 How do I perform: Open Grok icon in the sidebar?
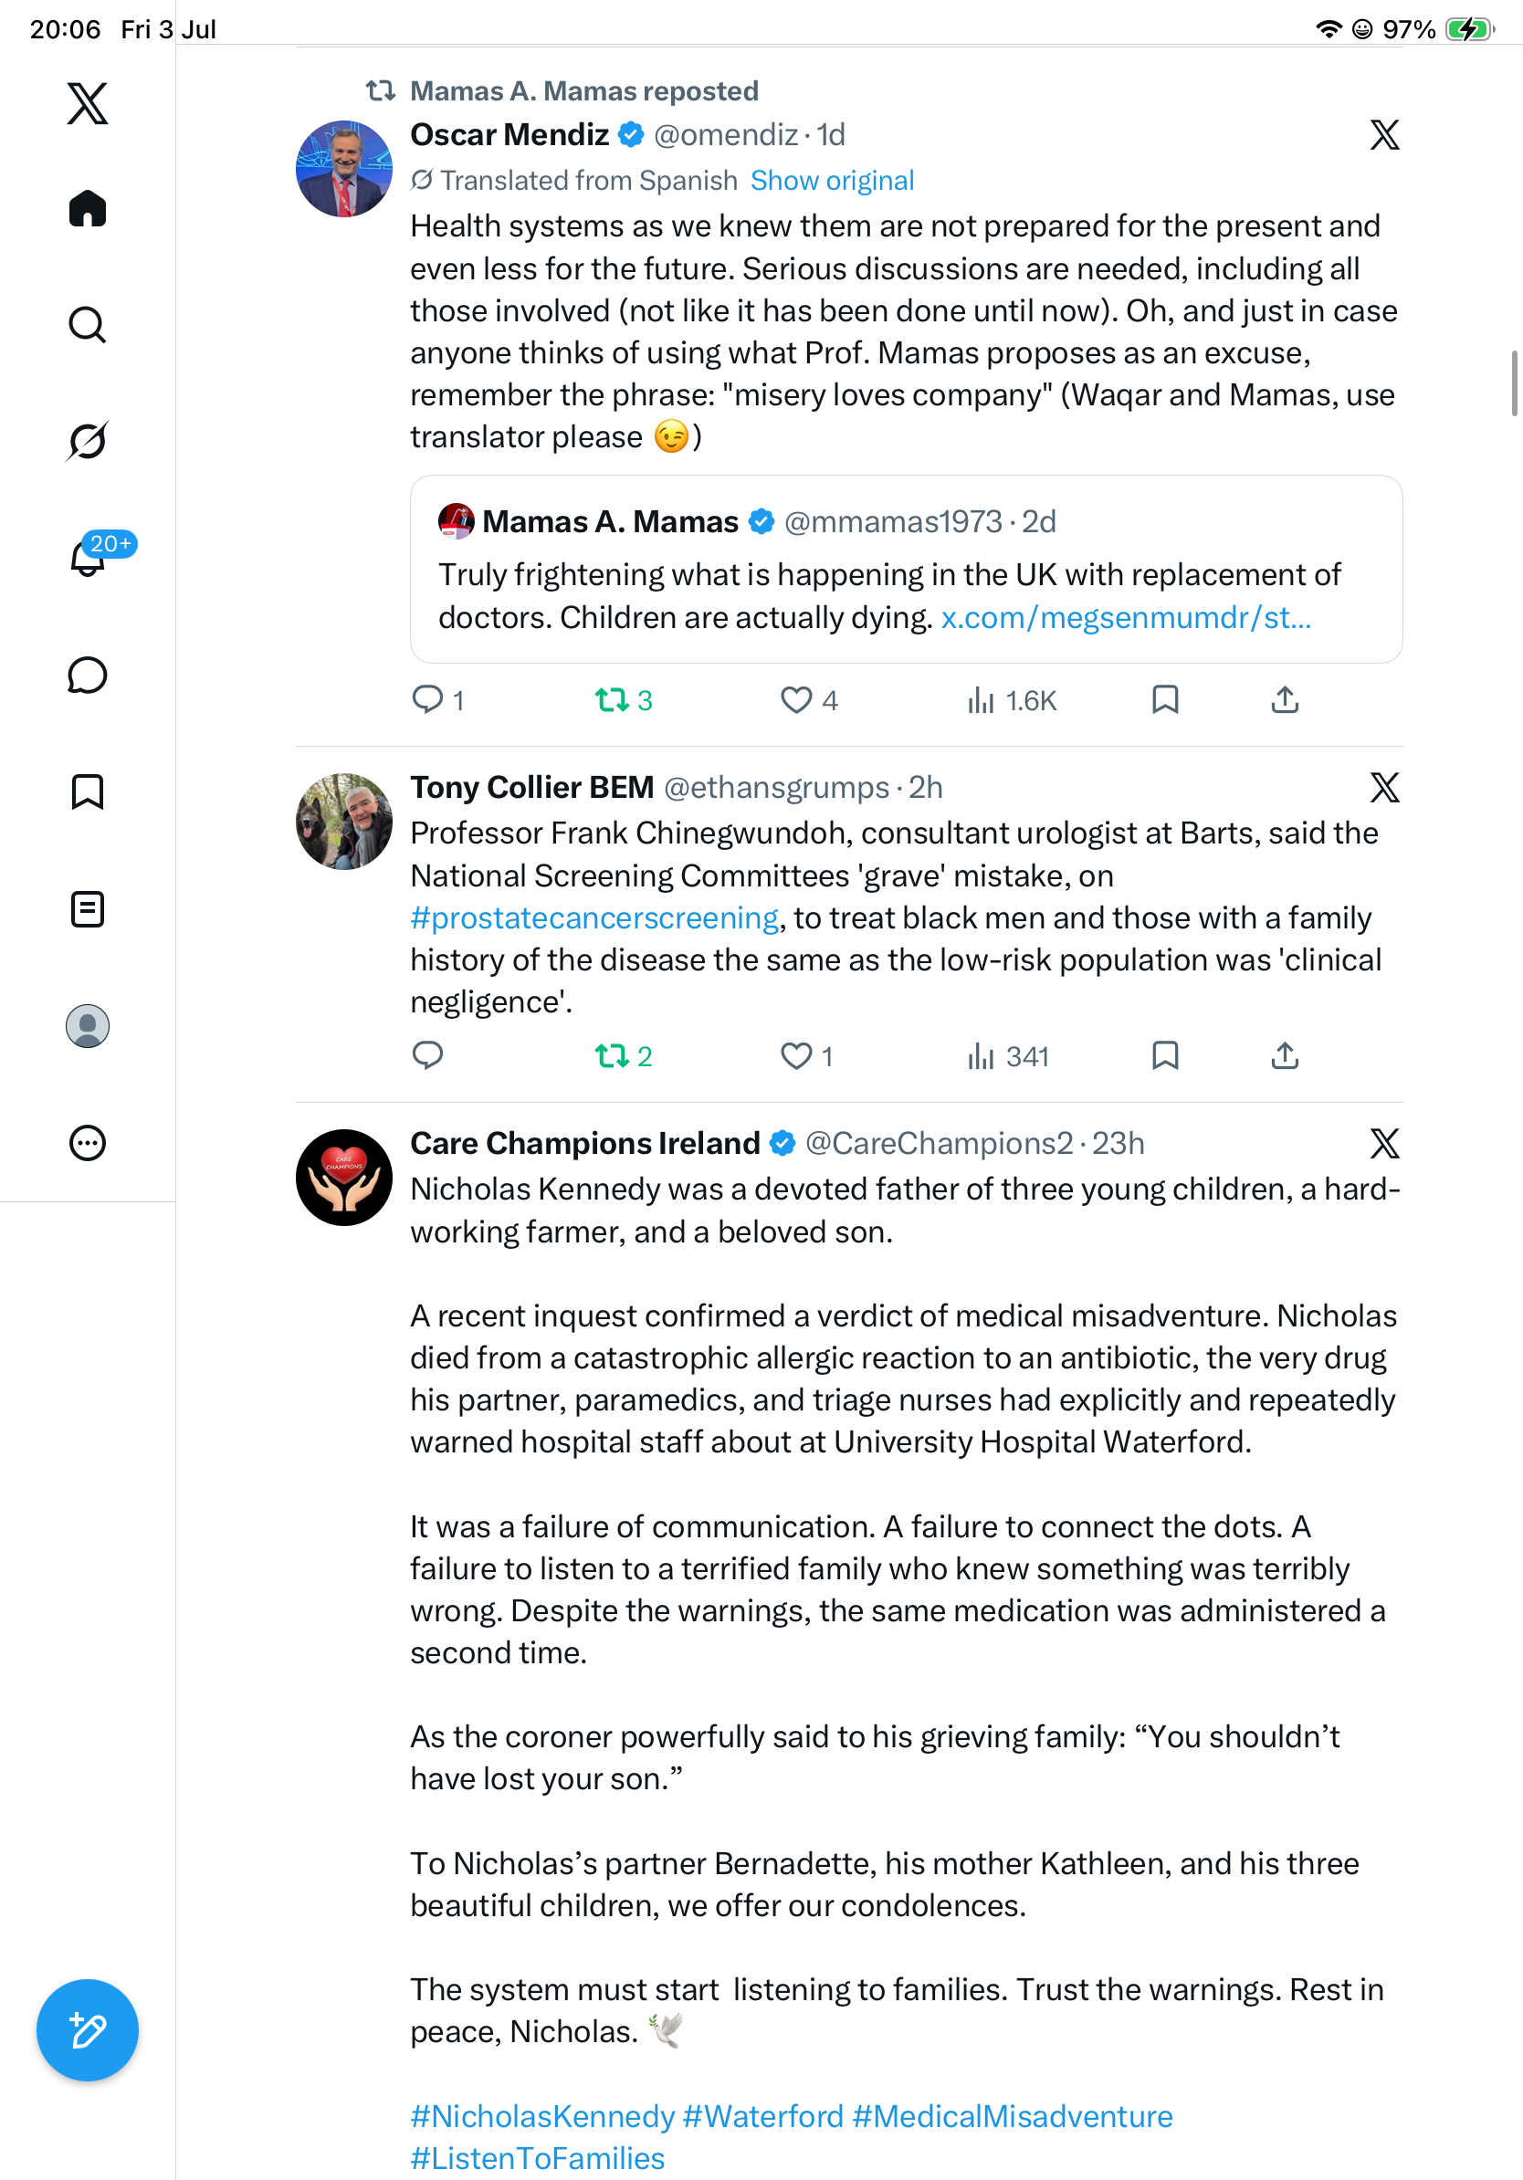pyautogui.click(x=88, y=441)
